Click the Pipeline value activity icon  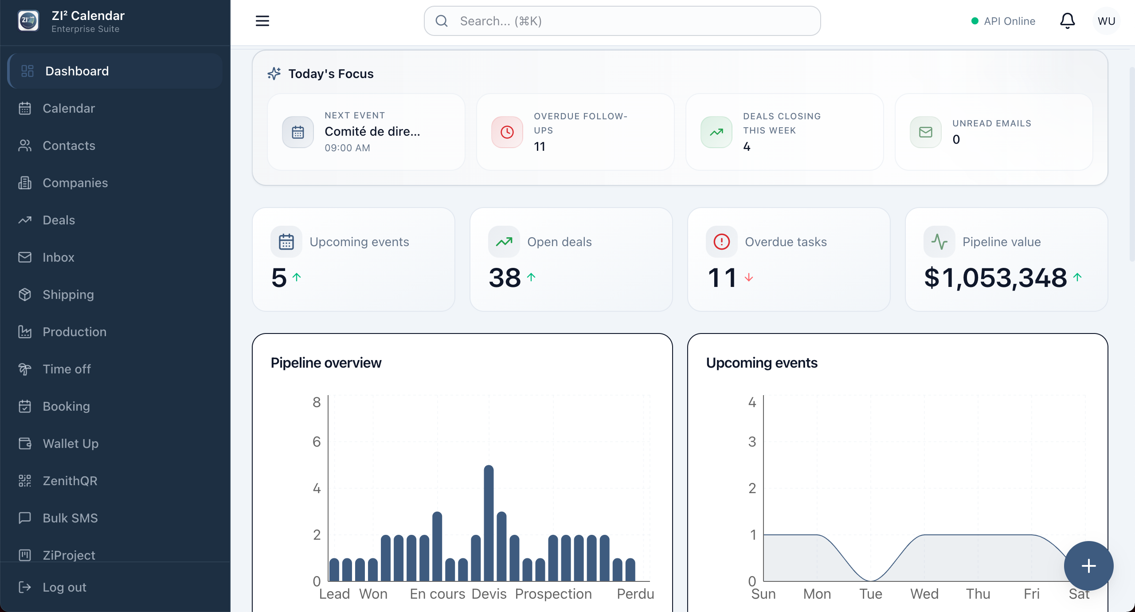(939, 242)
